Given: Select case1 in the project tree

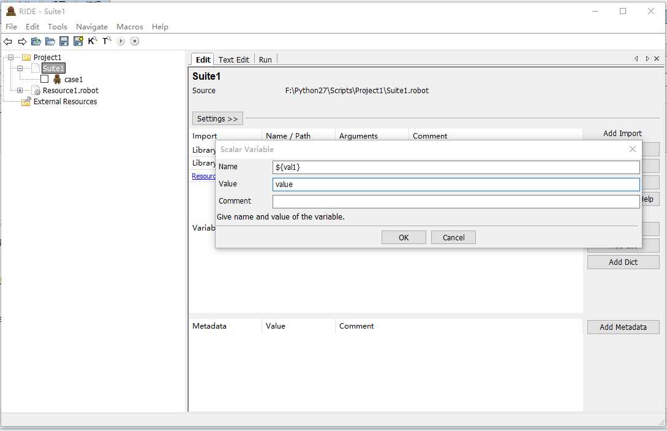Looking at the screenshot, I should click(x=73, y=79).
